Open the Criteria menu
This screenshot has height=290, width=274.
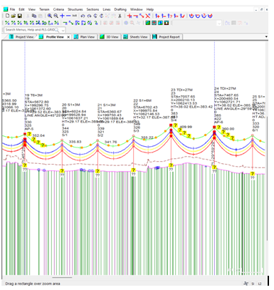click(58, 9)
